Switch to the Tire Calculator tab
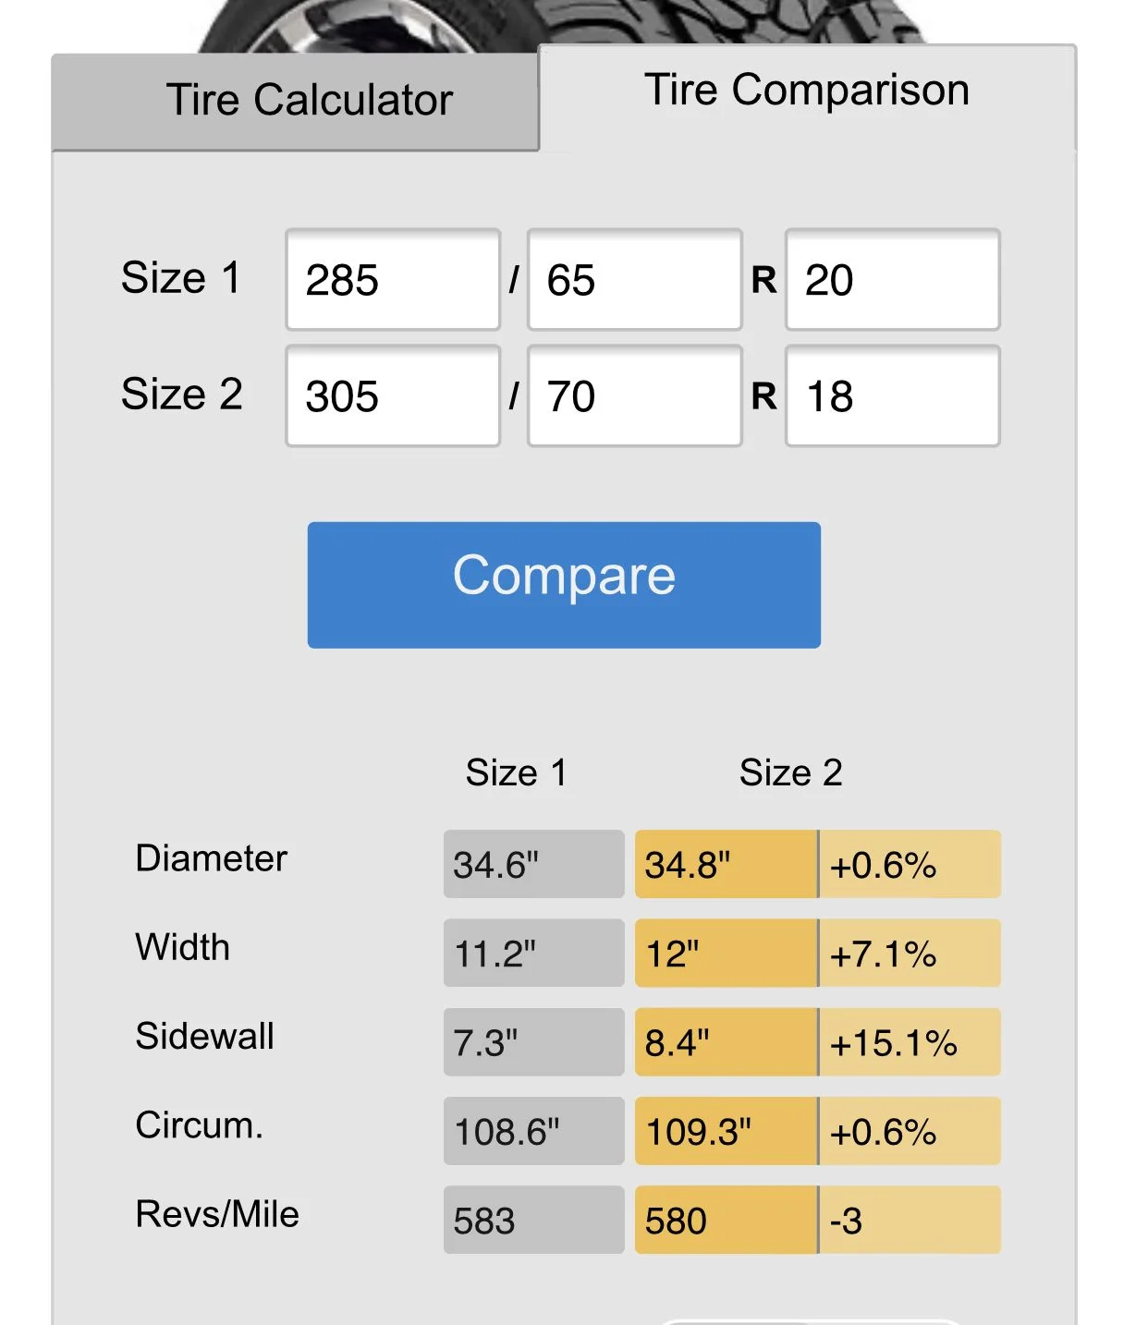 (x=295, y=102)
